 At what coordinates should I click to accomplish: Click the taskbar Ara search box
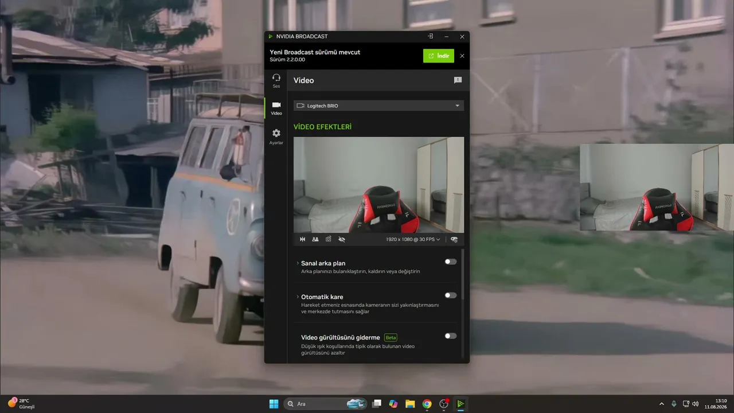pos(325,404)
